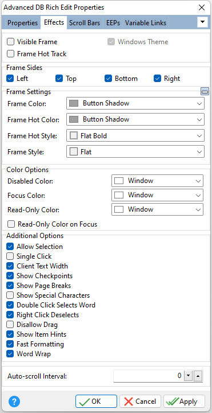The width and height of the screenshot is (212, 413).
Task: Disable Fast Formatting
Action: point(10,344)
